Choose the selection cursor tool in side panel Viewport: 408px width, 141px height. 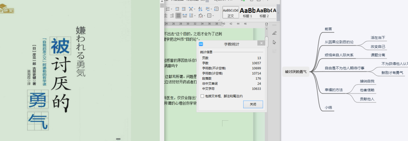point(274,42)
